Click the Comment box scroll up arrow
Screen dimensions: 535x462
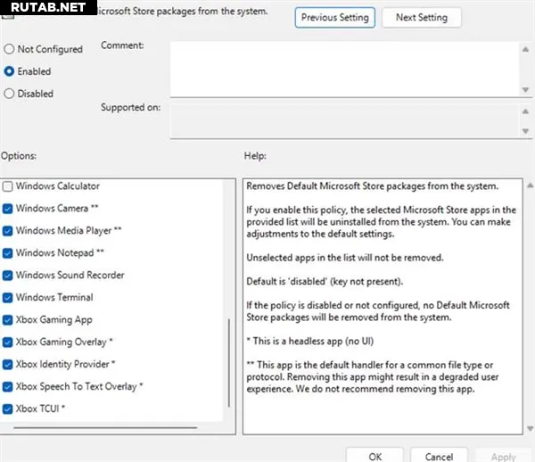[x=525, y=50]
